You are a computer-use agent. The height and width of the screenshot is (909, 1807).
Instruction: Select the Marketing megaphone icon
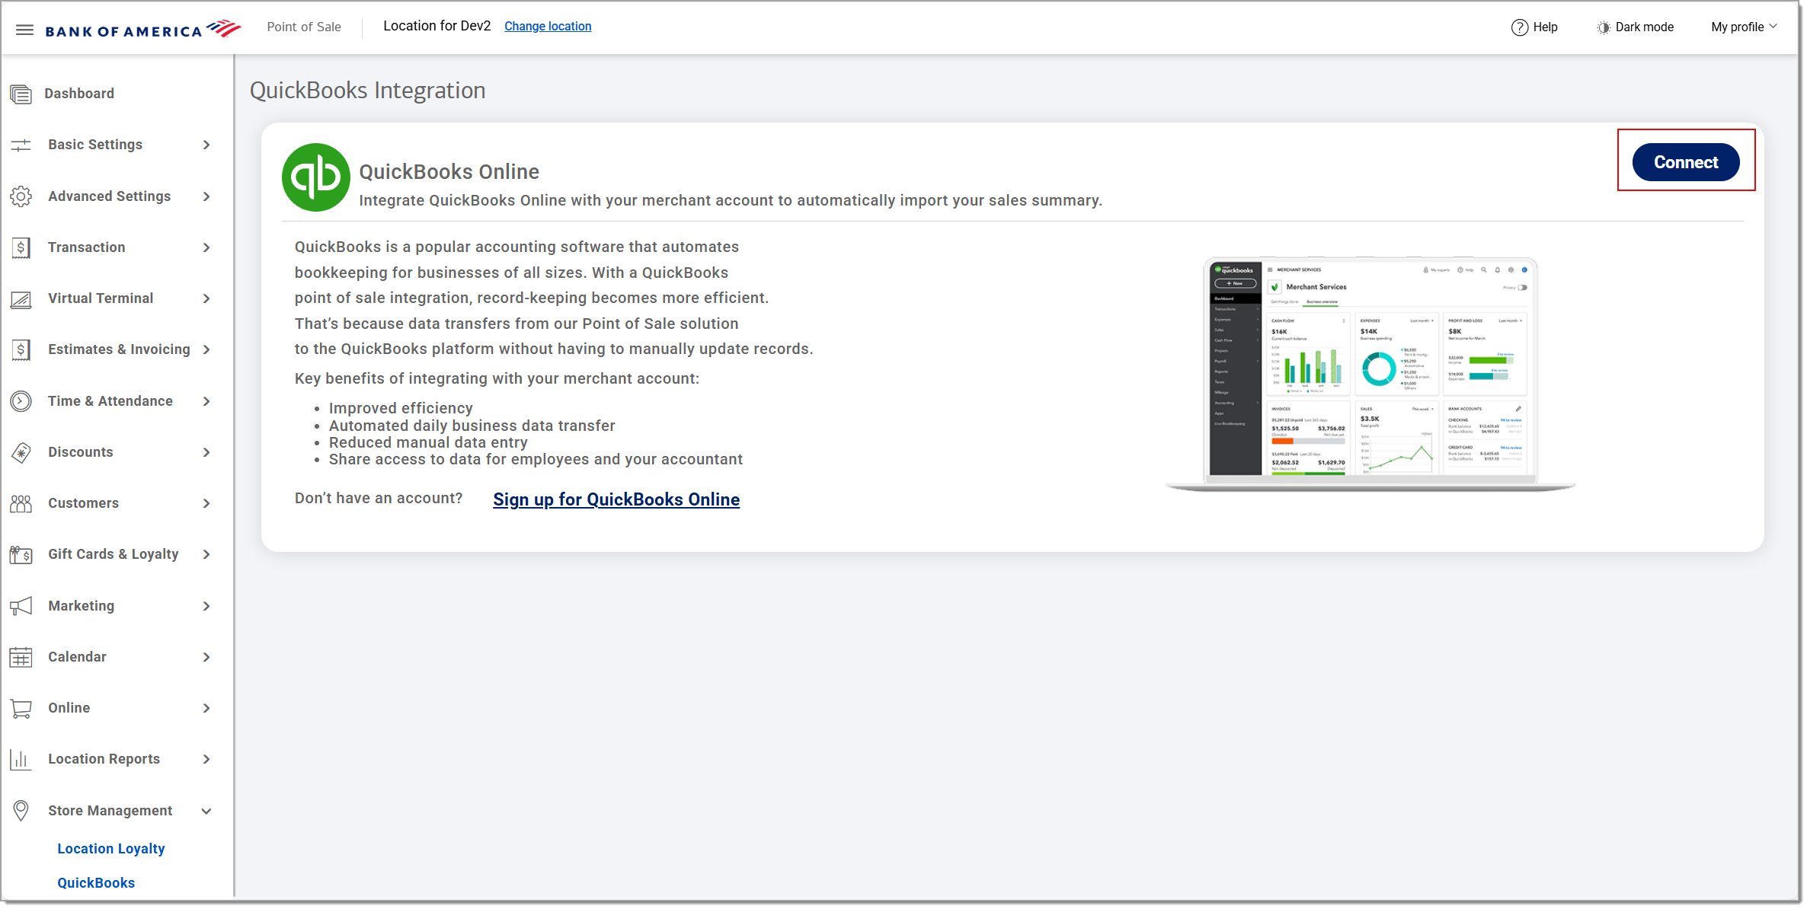coord(21,605)
